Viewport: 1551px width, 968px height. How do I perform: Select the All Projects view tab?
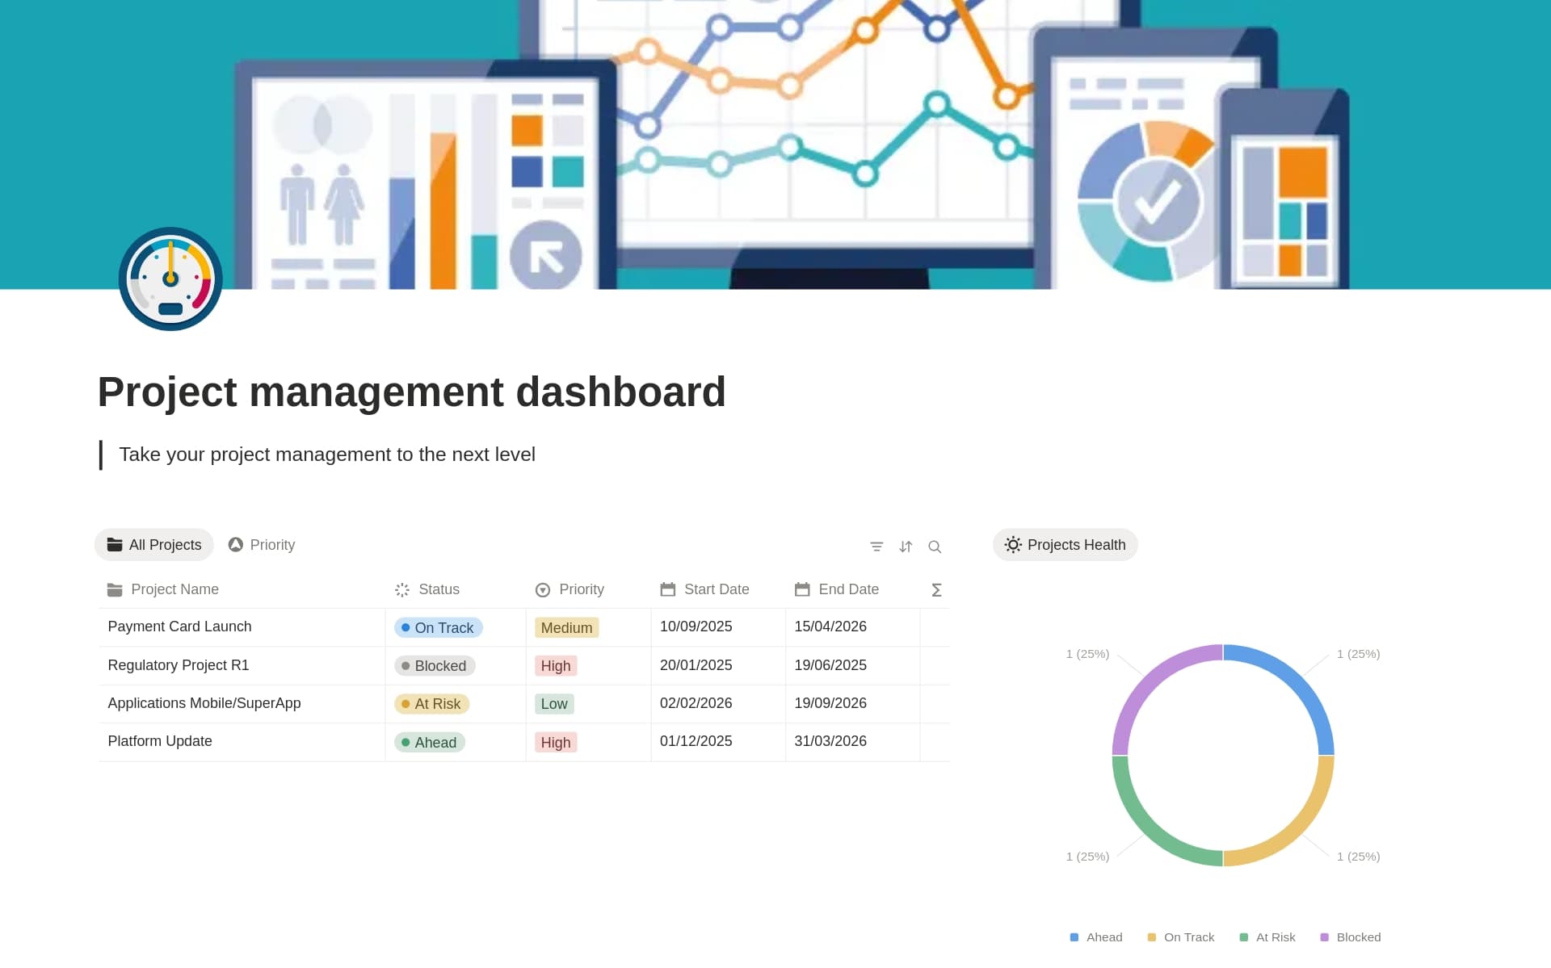point(153,544)
